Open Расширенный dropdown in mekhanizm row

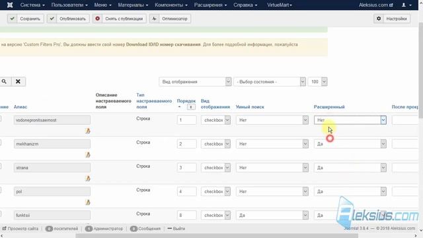click(x=350, y=144)
